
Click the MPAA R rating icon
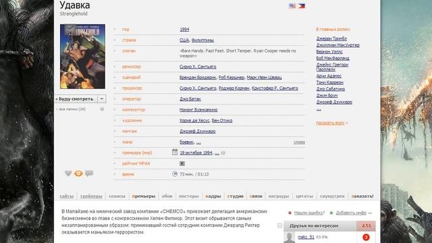pyautogui.click(x=182, y=163)
